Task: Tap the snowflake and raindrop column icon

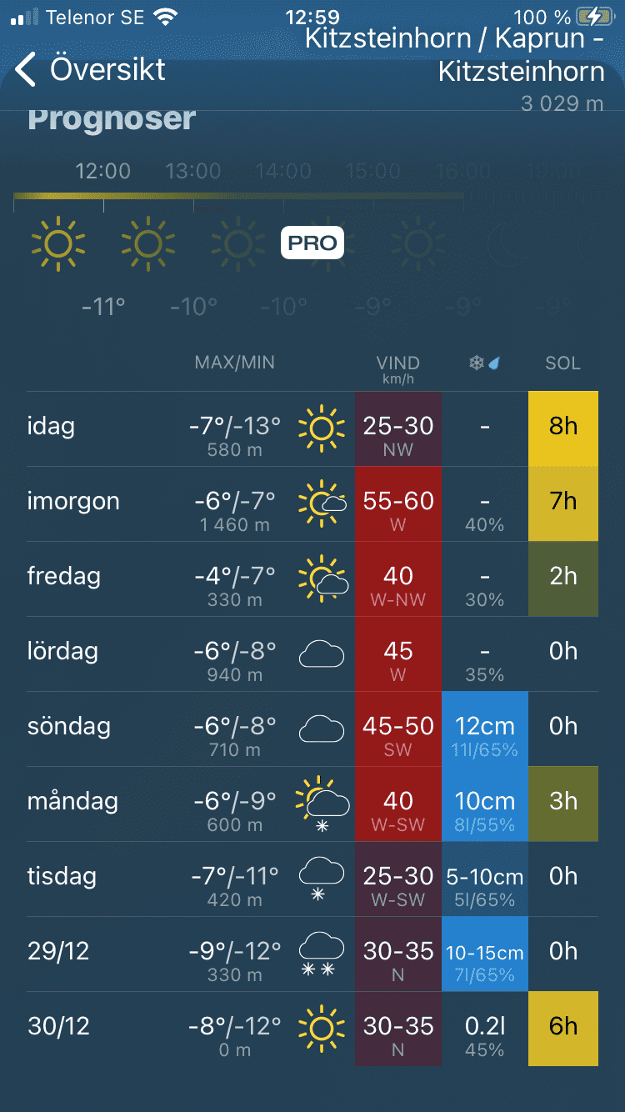Action: click(484, 363)
